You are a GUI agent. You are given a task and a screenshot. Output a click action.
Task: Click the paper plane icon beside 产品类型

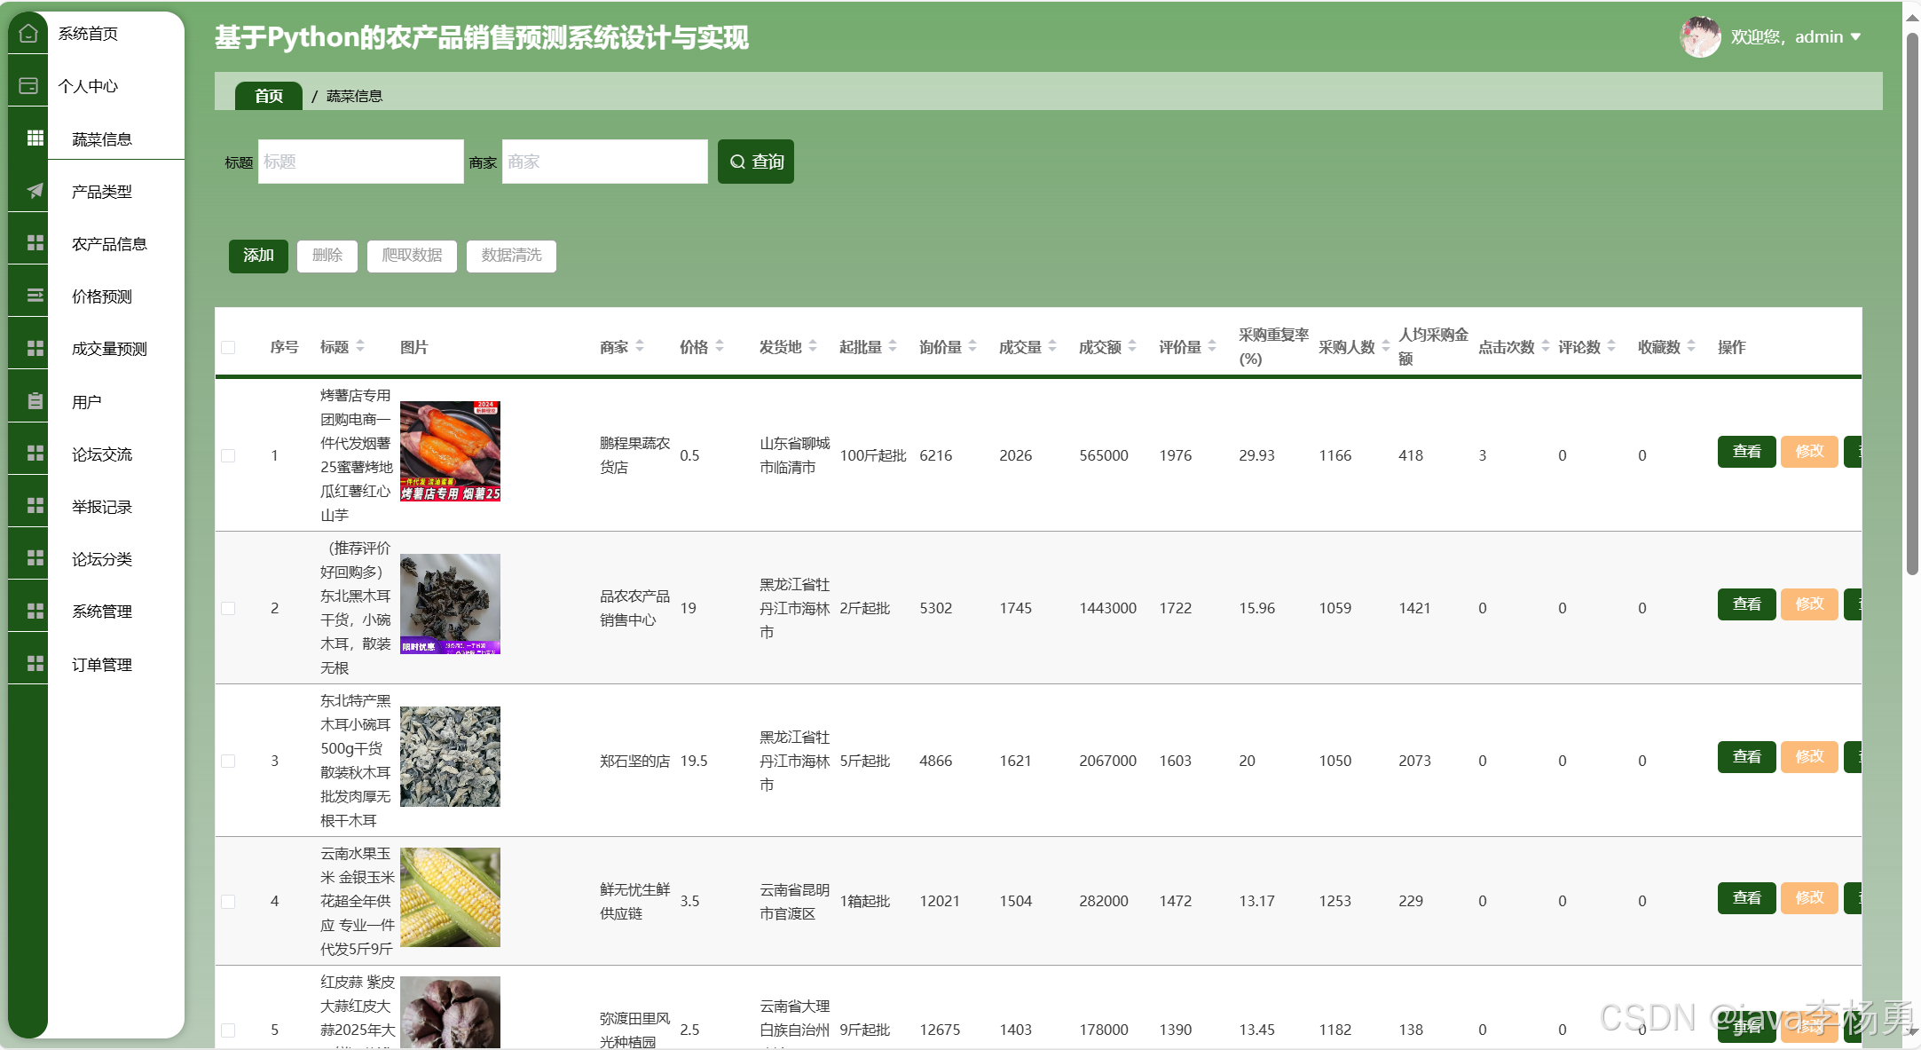[x=35, y=191]
